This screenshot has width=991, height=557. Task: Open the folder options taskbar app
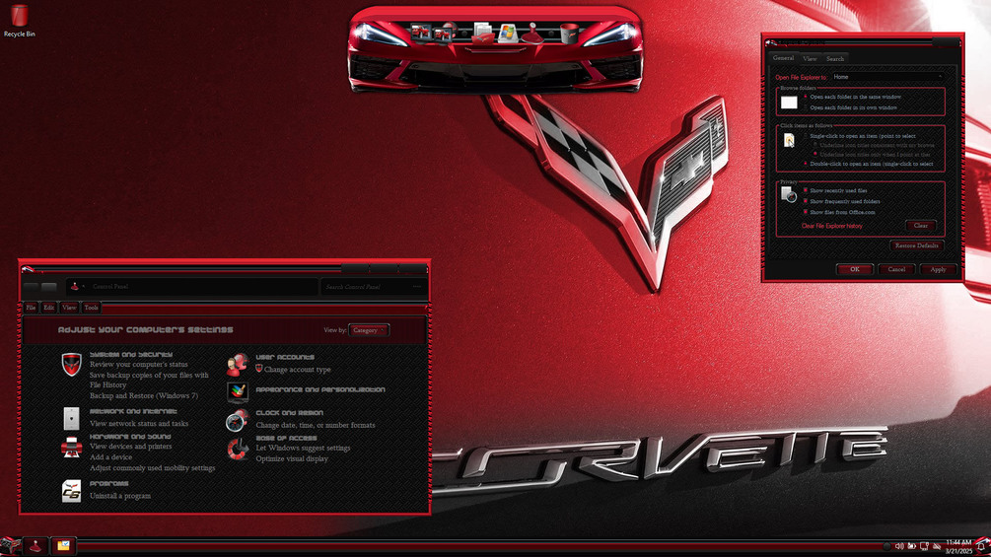click(63, 545)
